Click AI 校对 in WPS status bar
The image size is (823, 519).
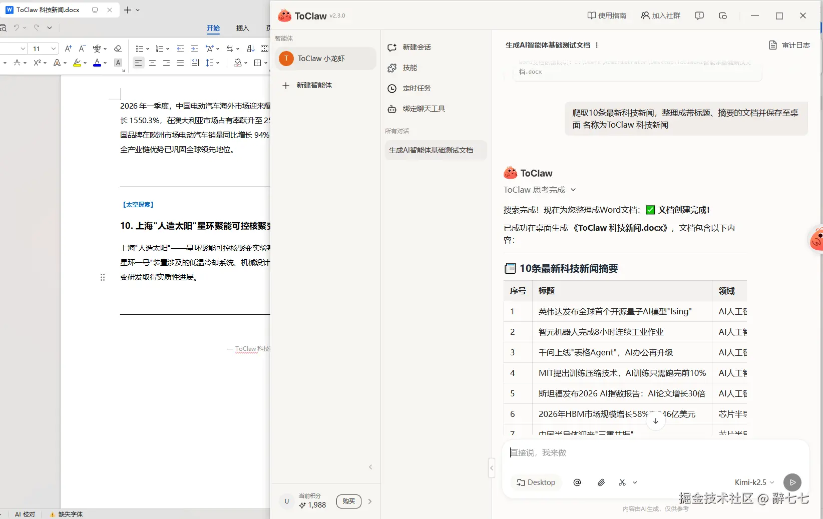point(25,514)
